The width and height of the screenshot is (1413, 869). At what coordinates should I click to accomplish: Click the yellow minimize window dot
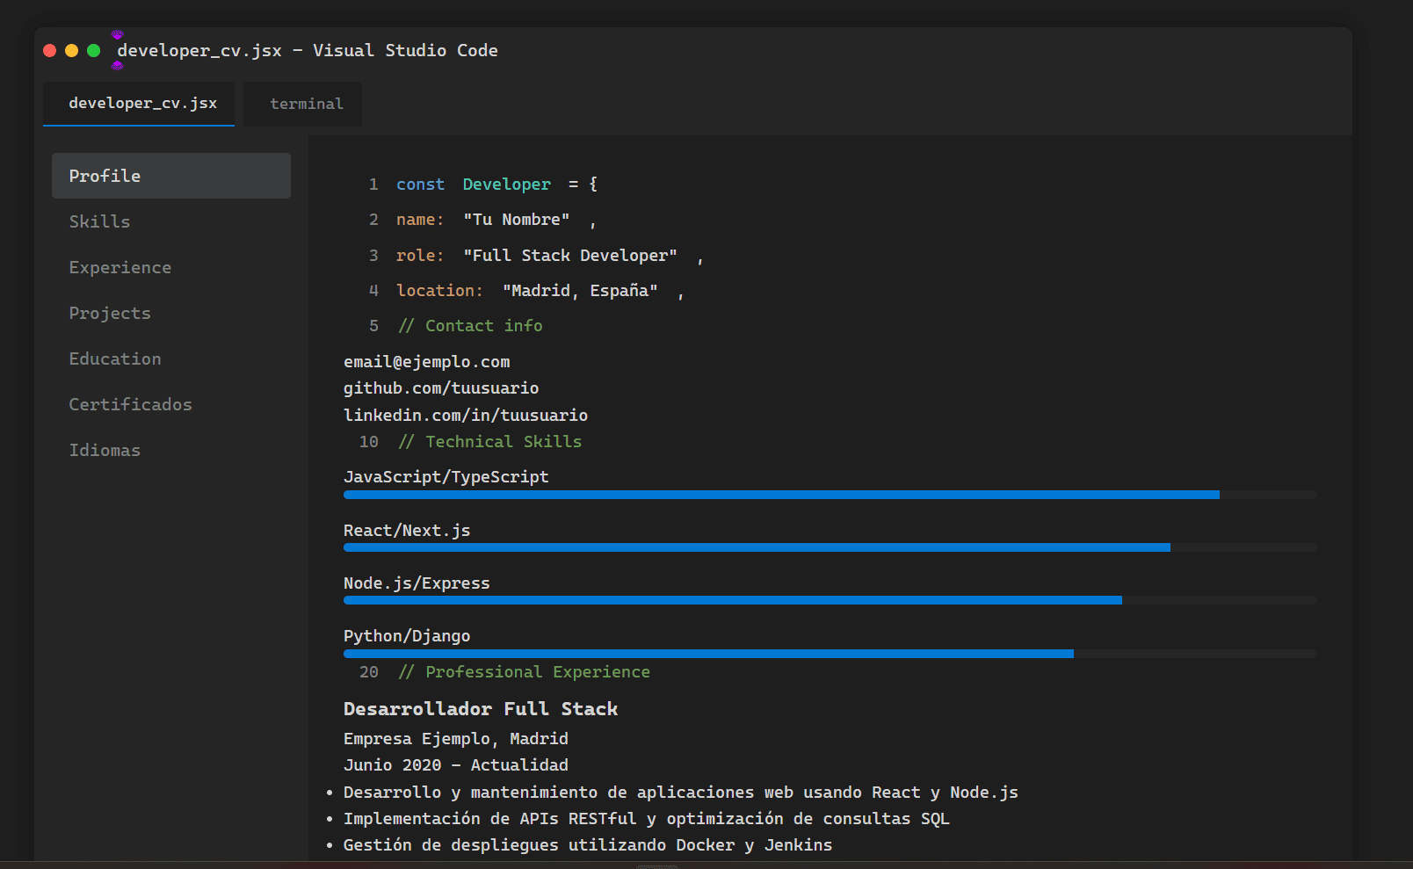[x=72, y=51]
